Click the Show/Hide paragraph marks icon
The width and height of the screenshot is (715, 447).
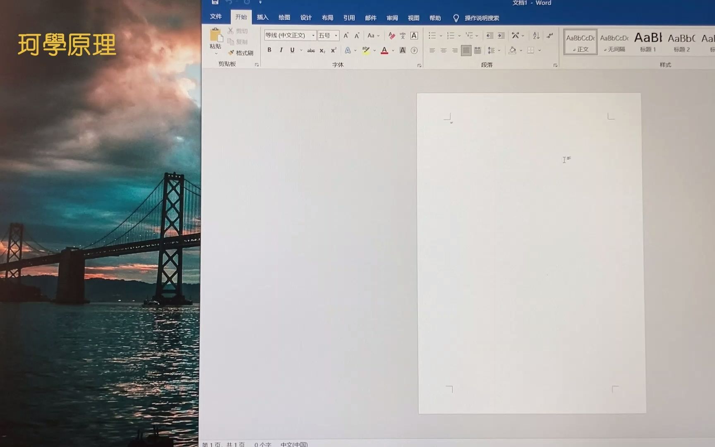point(549,36)
